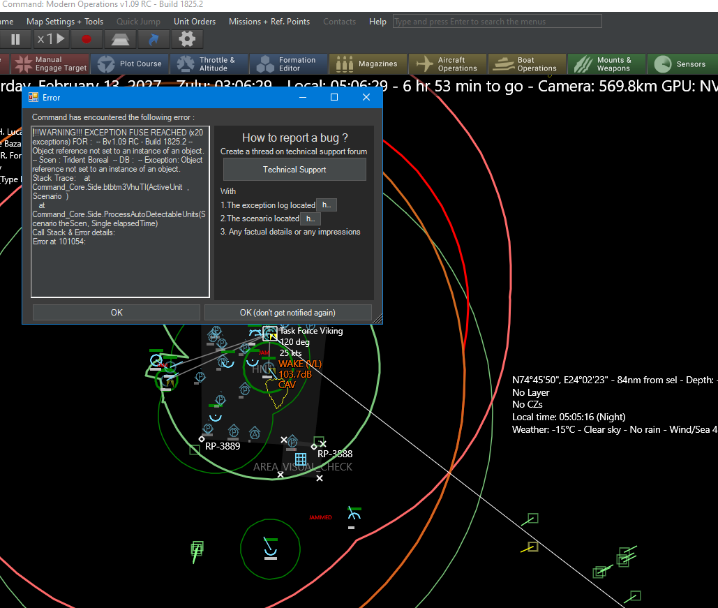Click the blue arrow toolbar icon
The width and height of the screenshot is (718, 608).
(154, 39)
